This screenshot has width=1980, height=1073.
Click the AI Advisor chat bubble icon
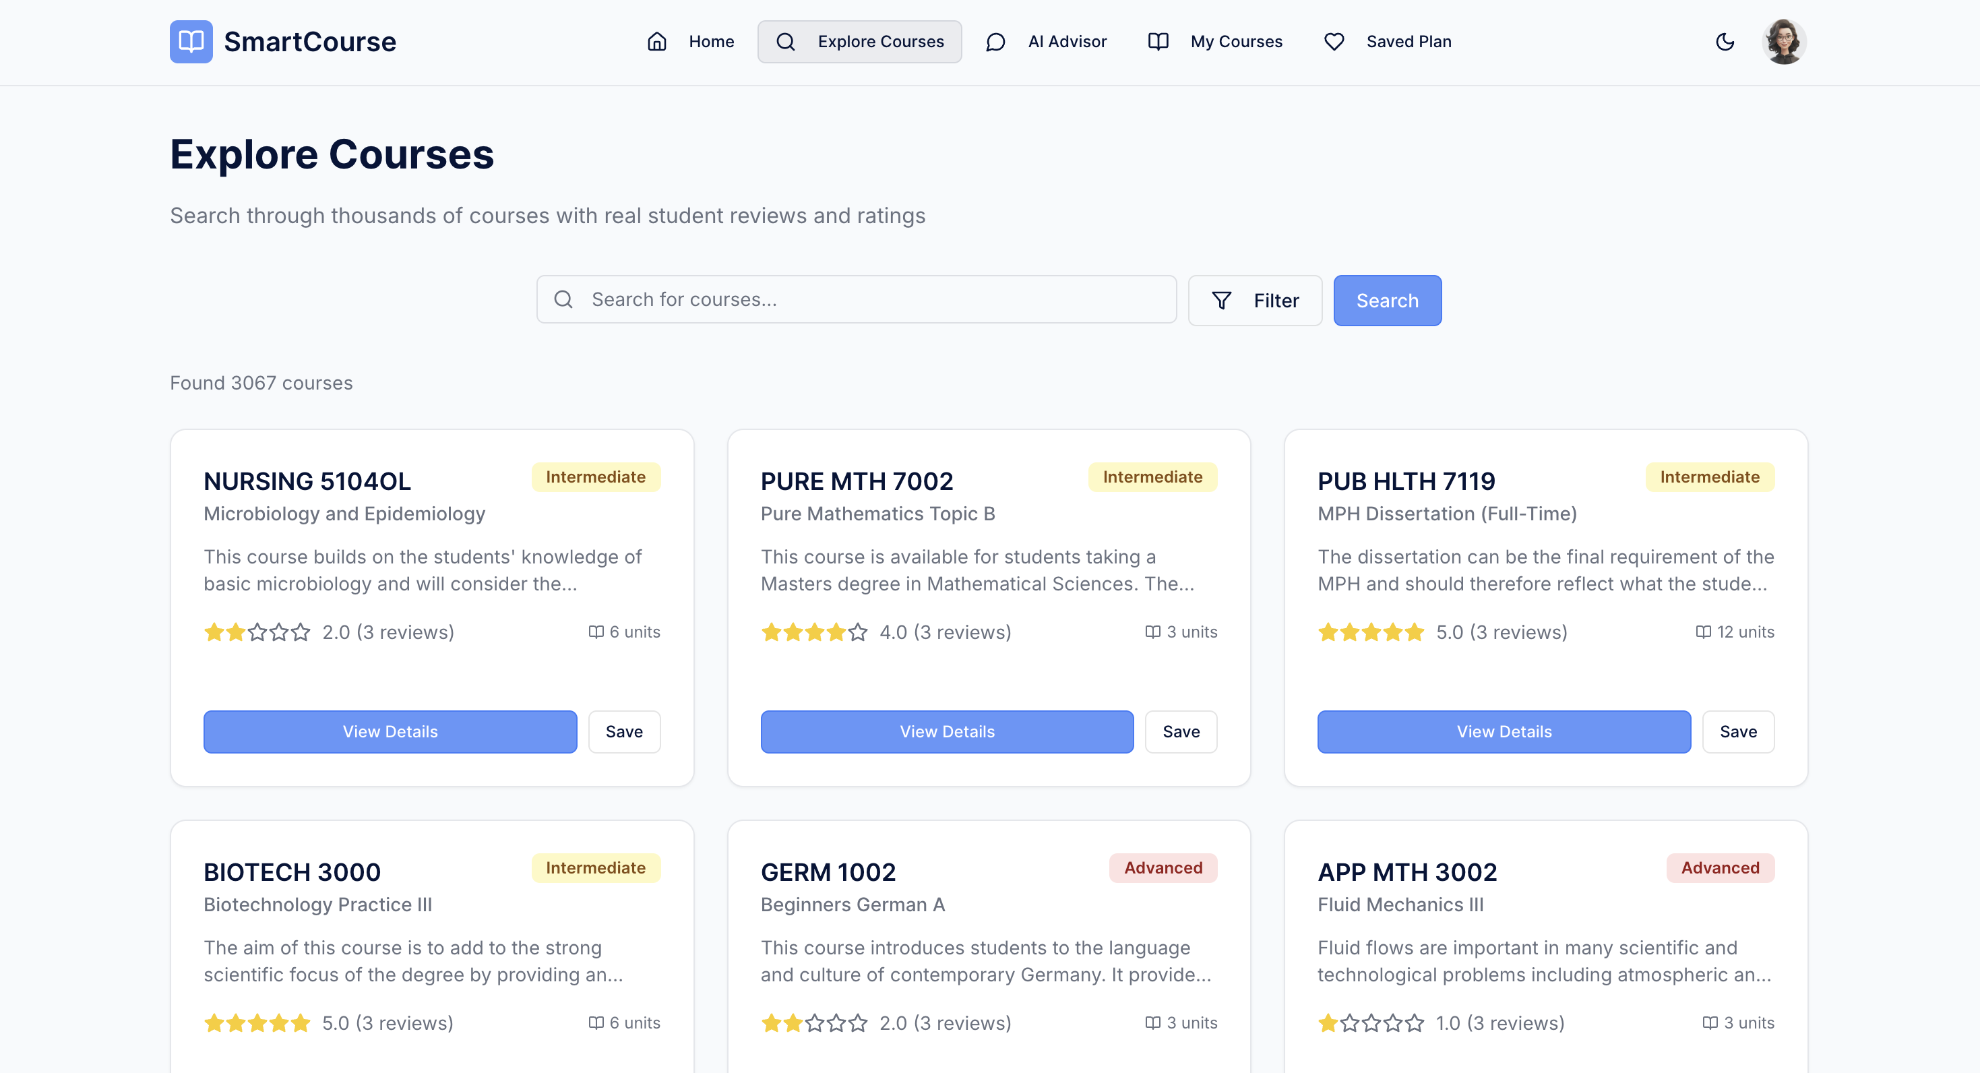coord(995,42)
